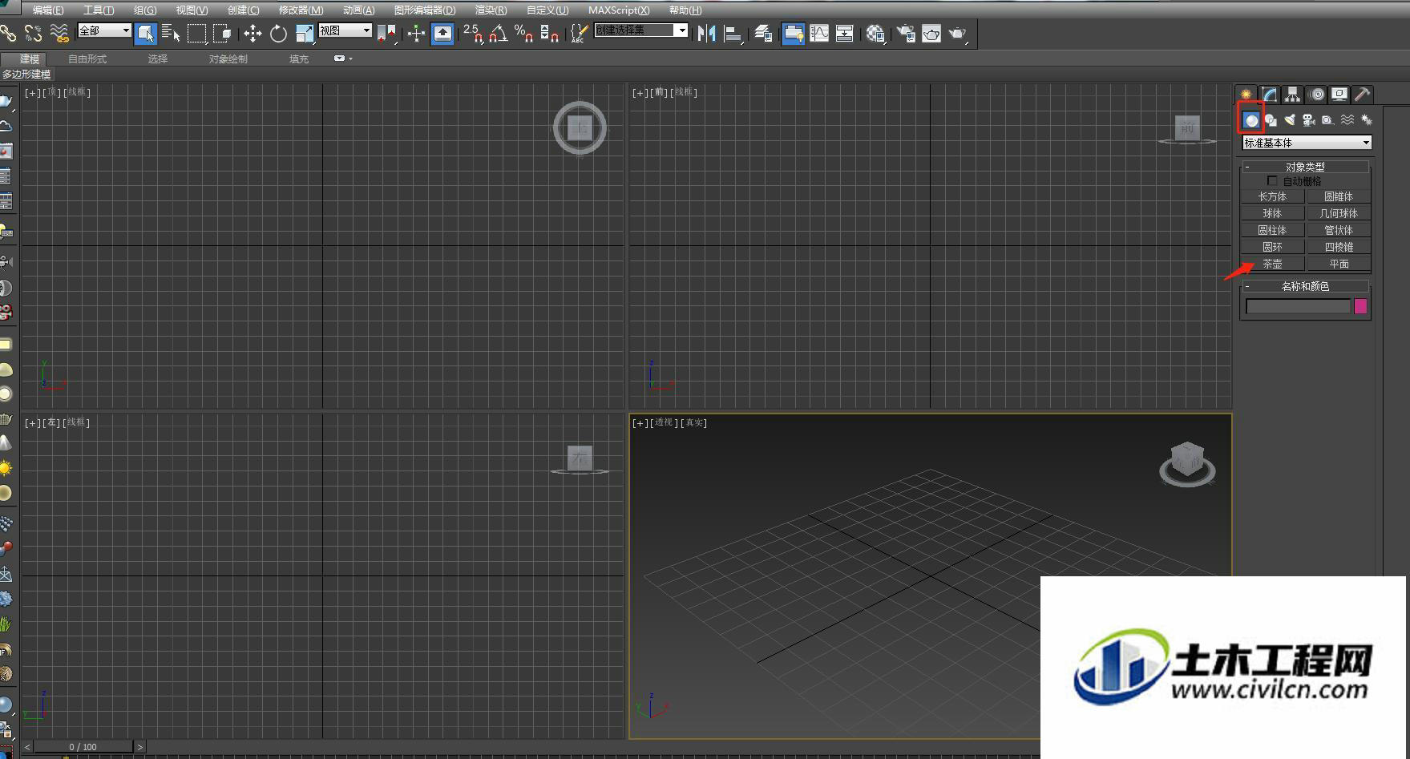Switch to the Hierarchy command panel tab

(x=1292, y=95)
